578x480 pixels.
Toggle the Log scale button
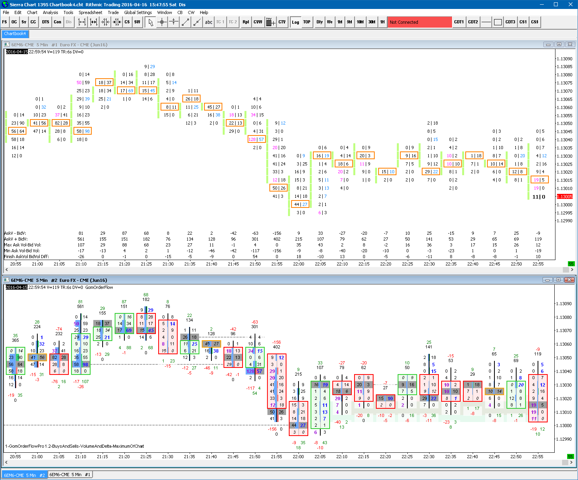pos(295,22)
